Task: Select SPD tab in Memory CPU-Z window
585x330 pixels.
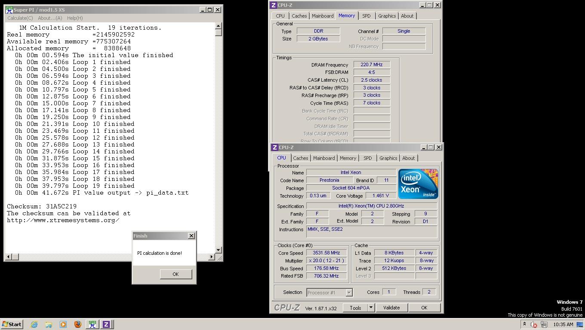Action: 366,16
